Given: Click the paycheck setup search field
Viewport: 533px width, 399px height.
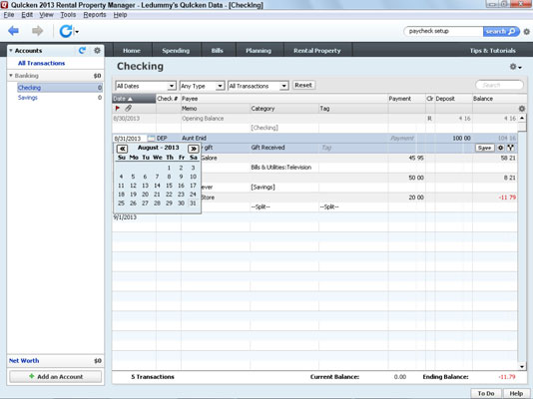Looking at the screenshot, I should (443, 31).
